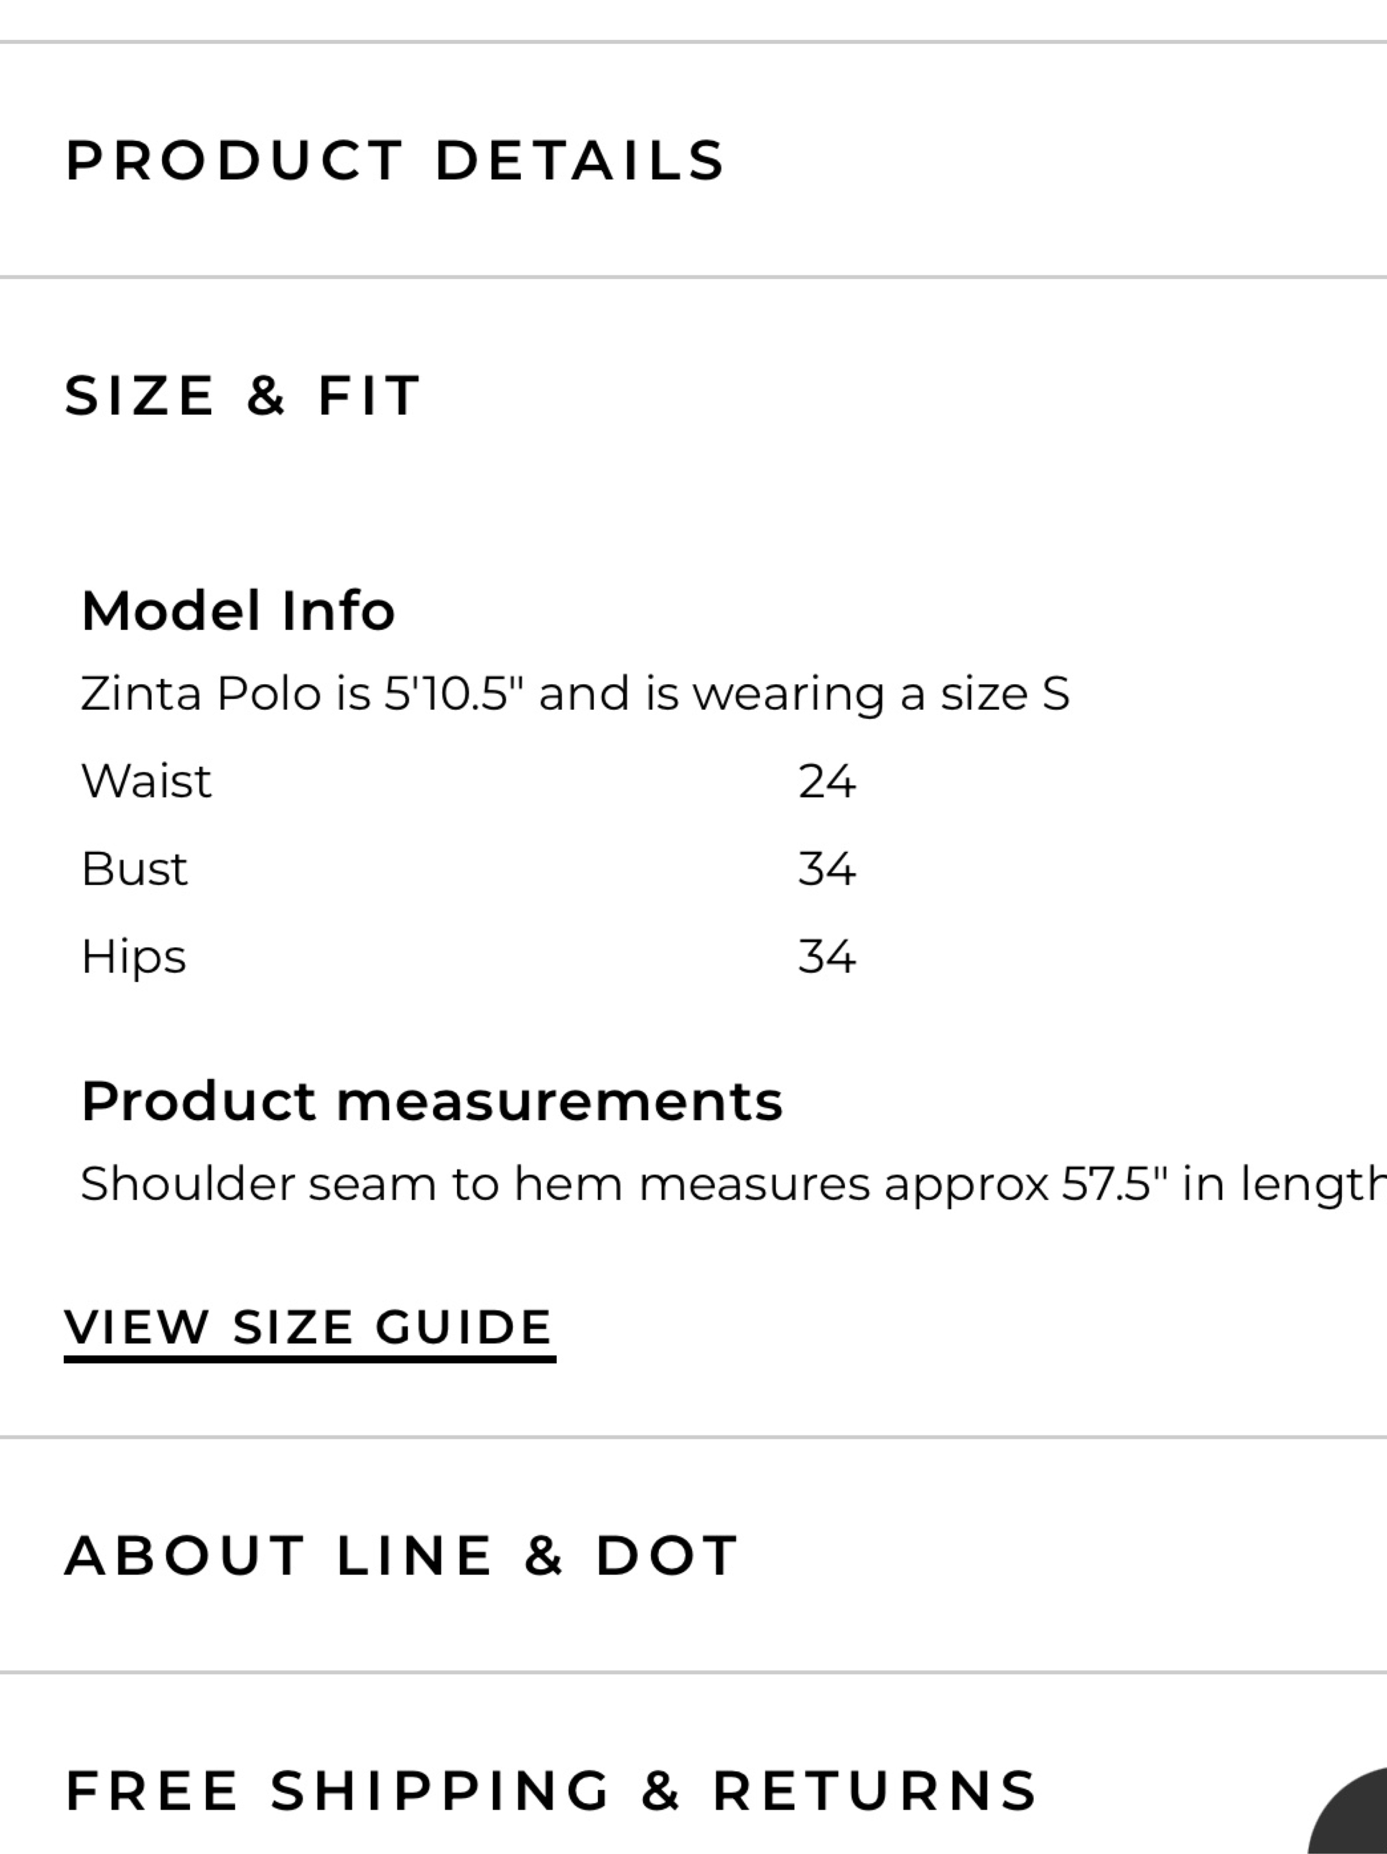Select the Waist row label

(x=146, y=781)
